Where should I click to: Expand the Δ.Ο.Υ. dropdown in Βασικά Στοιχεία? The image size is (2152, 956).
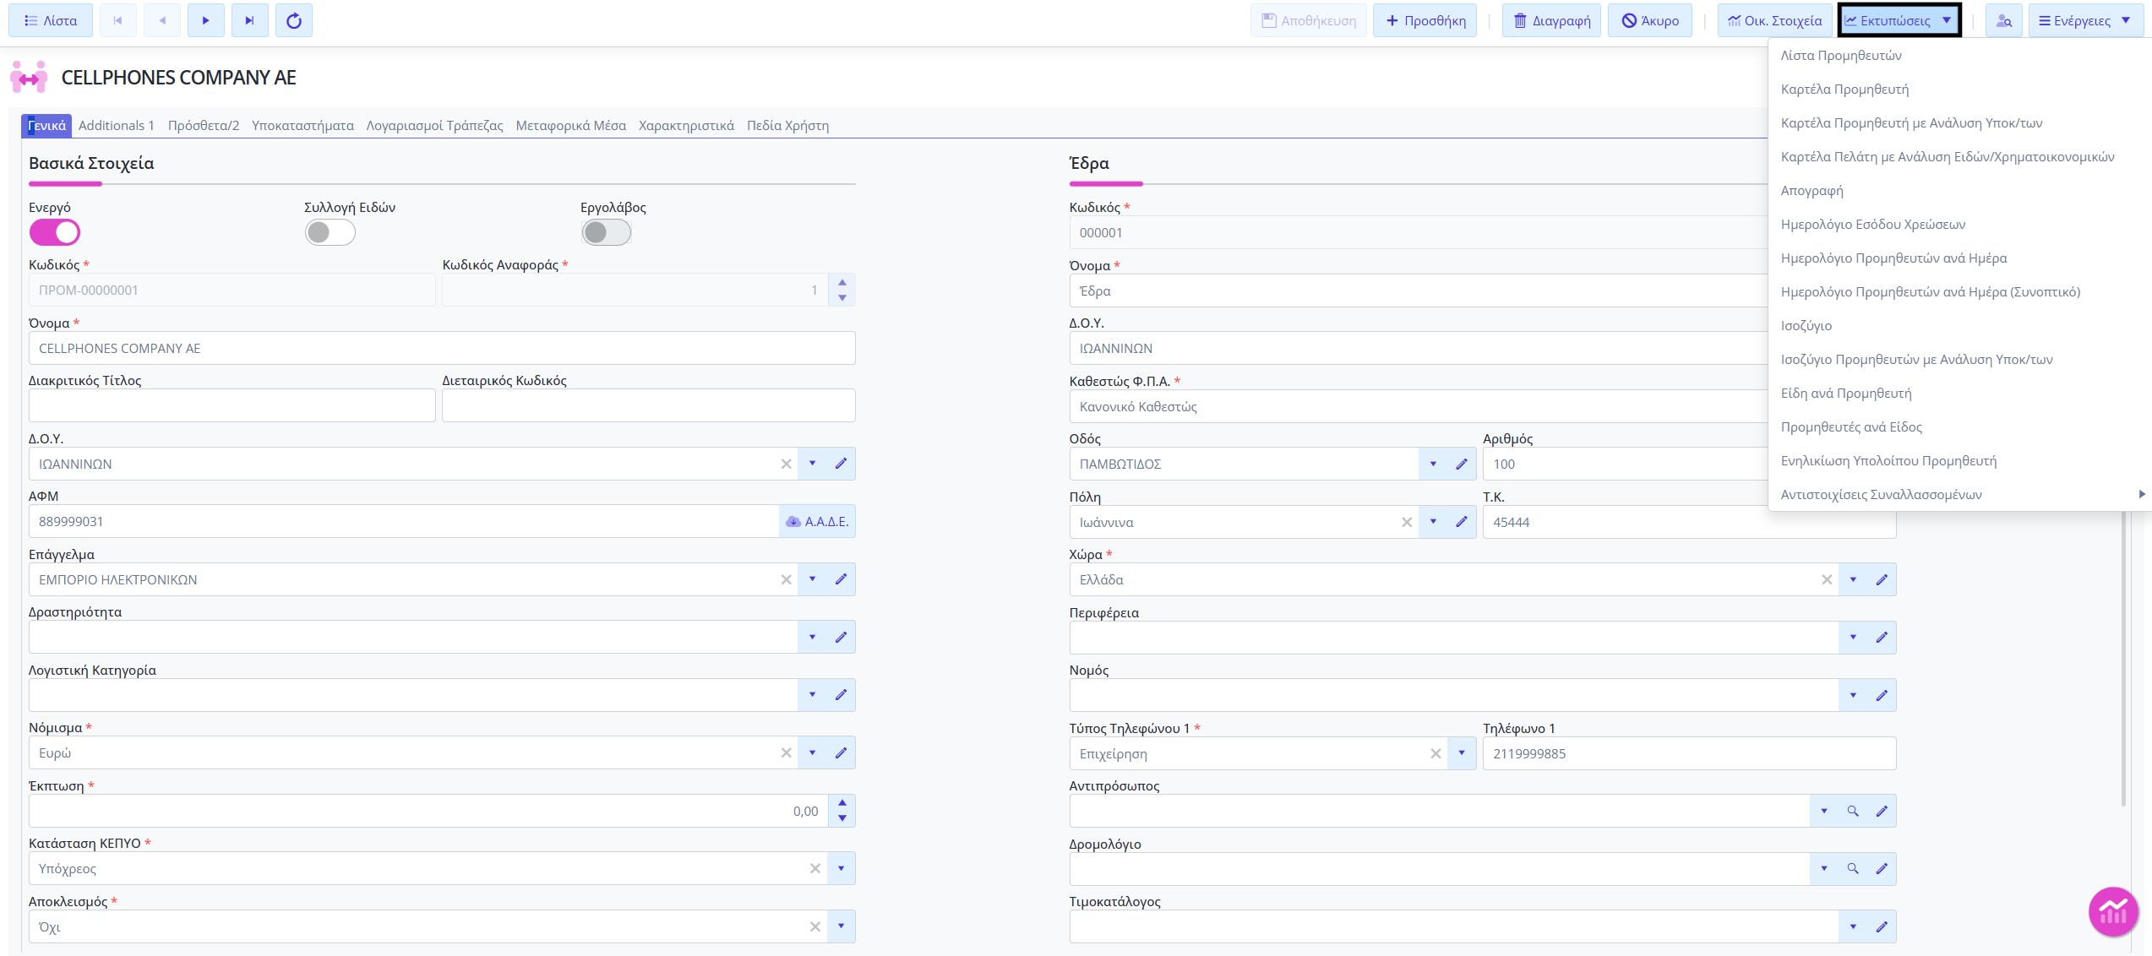tap(813, 464)
